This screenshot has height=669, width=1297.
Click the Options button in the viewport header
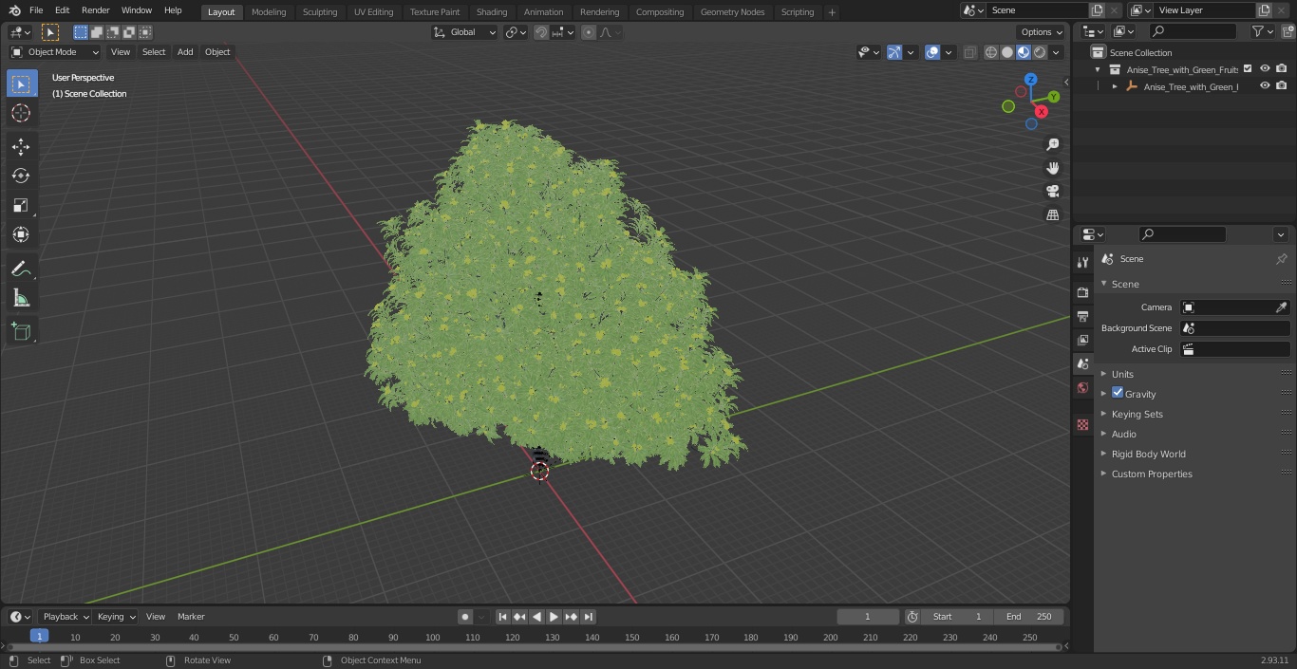(x=1043, y=32)
